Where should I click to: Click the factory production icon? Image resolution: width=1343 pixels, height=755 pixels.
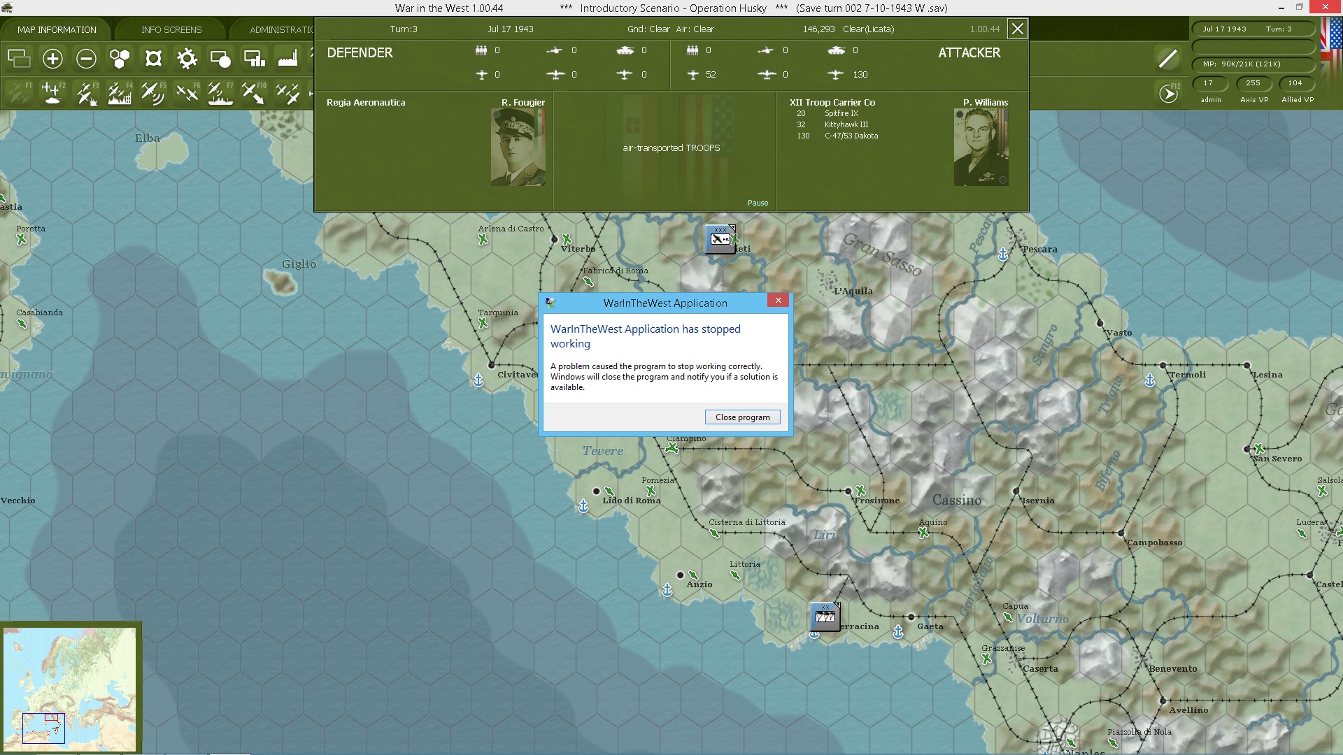pos(287,59)
